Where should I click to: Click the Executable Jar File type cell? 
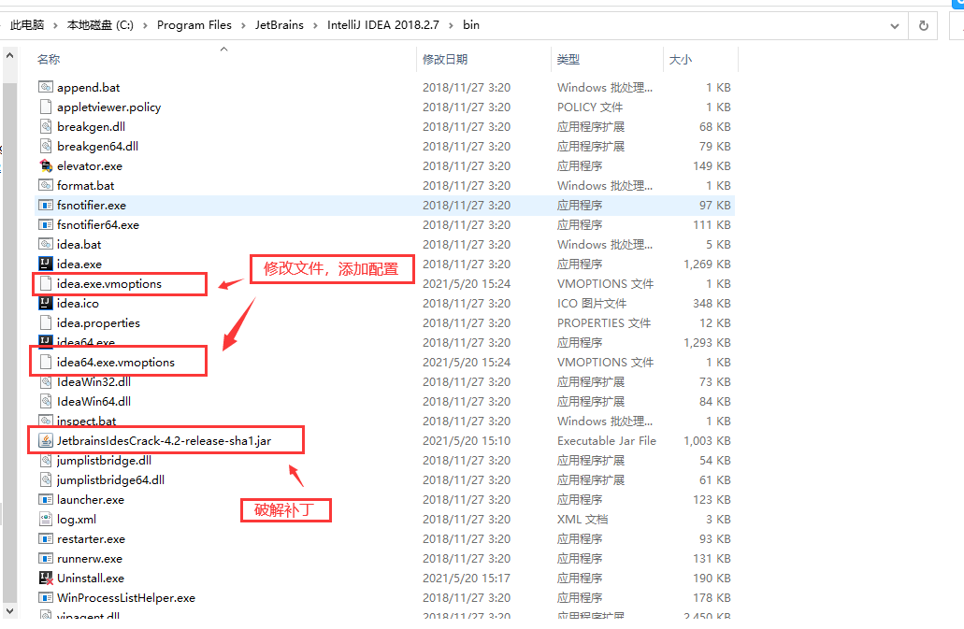pyautogui.click(x=607, y=440)
